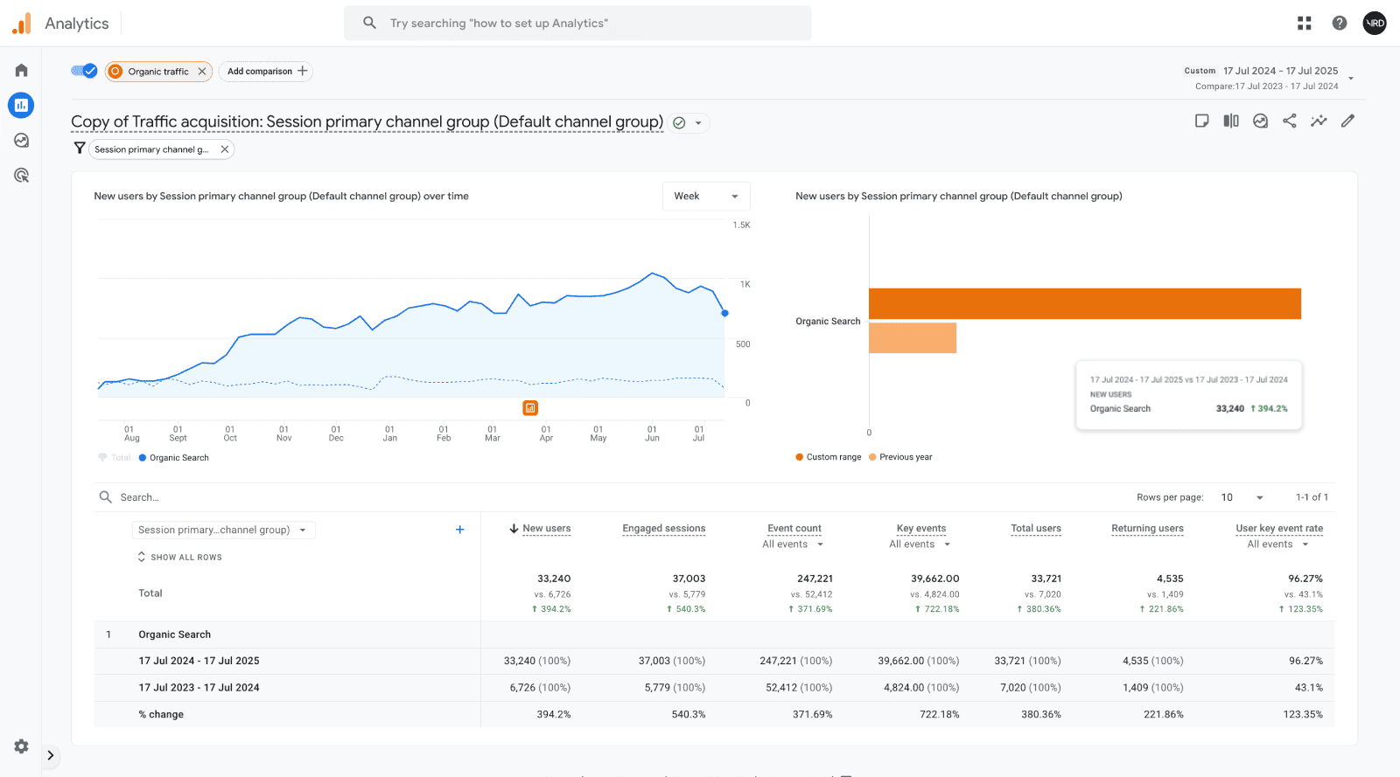Toggle the Total series in chart legend
The width and height of the screenshot is (1400, 777).
[x=115, y=458]
